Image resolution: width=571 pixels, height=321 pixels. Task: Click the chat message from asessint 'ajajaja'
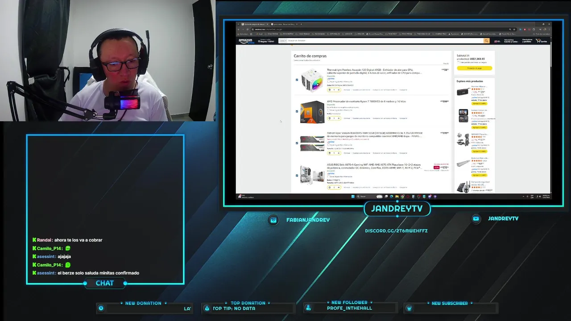coord(64,256)
